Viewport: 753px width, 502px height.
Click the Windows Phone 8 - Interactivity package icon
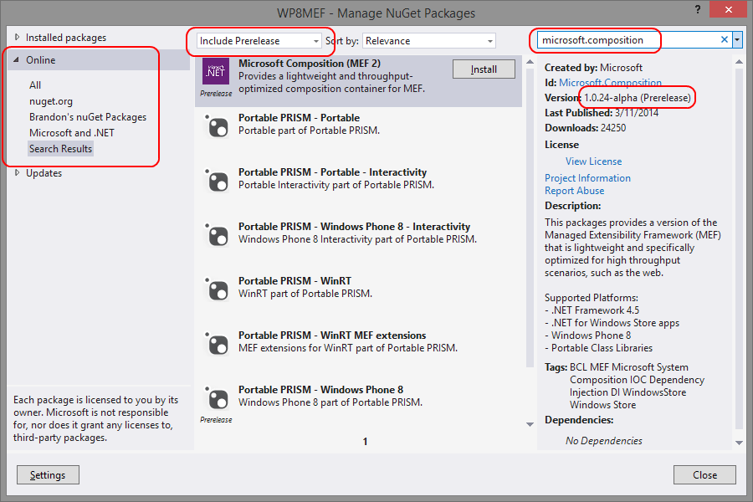click(x=217, y=235)
